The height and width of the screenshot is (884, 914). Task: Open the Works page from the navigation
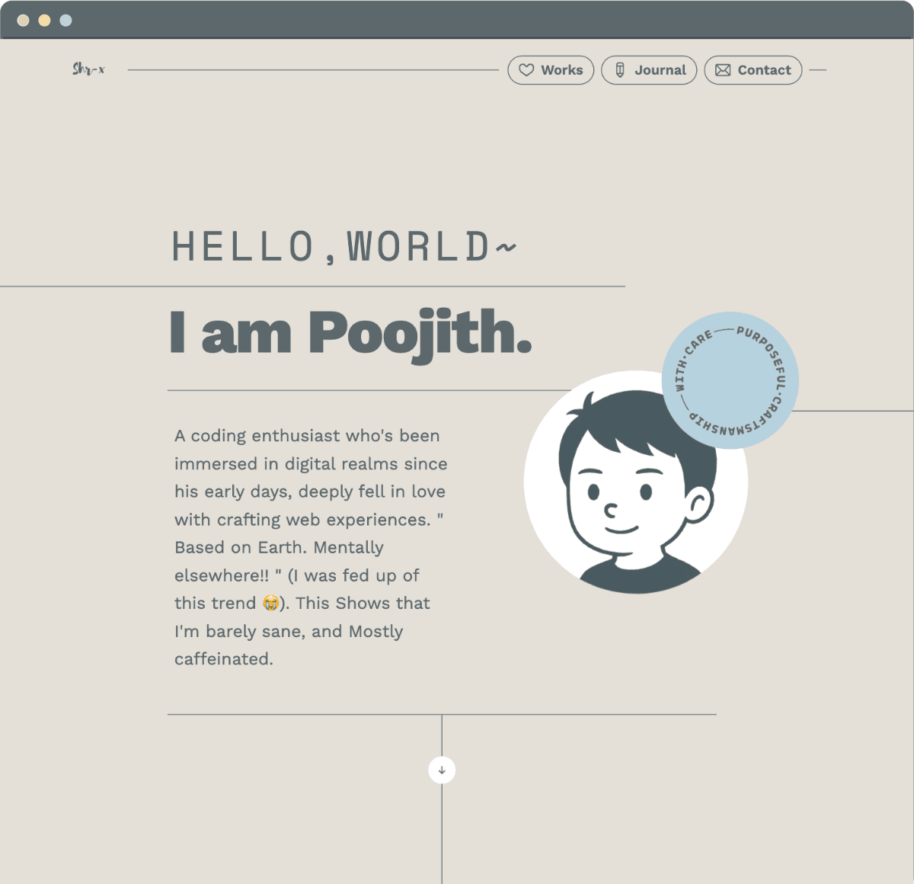551,70
